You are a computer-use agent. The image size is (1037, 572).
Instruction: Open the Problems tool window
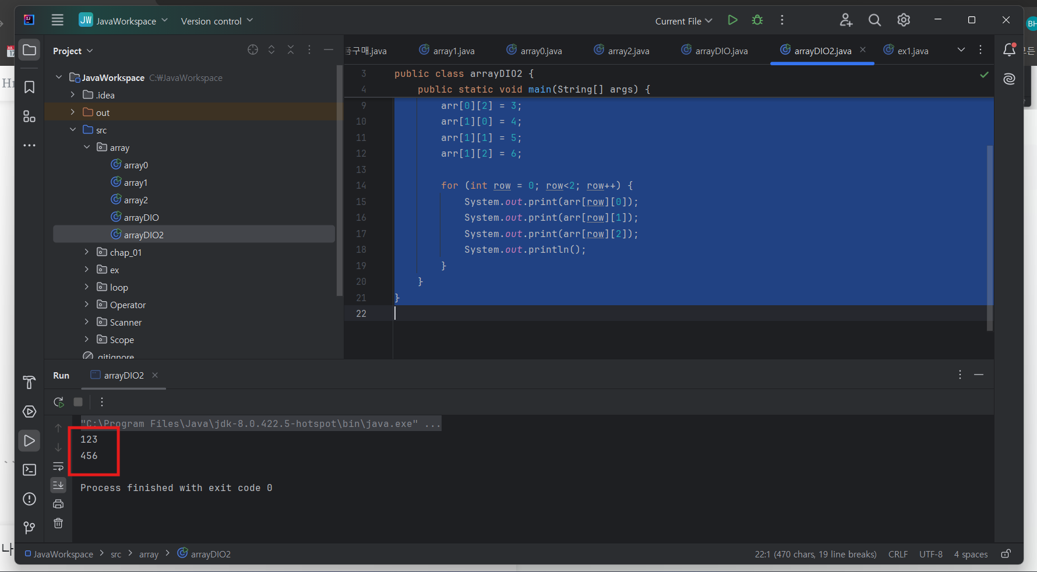29,499
